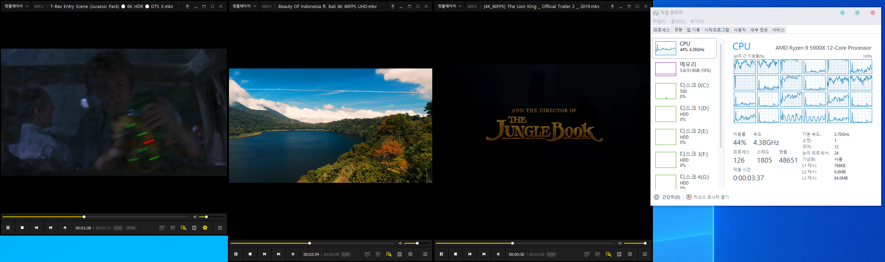Click performance sidebar scrollbar in Task Manager

coord(721,96)
